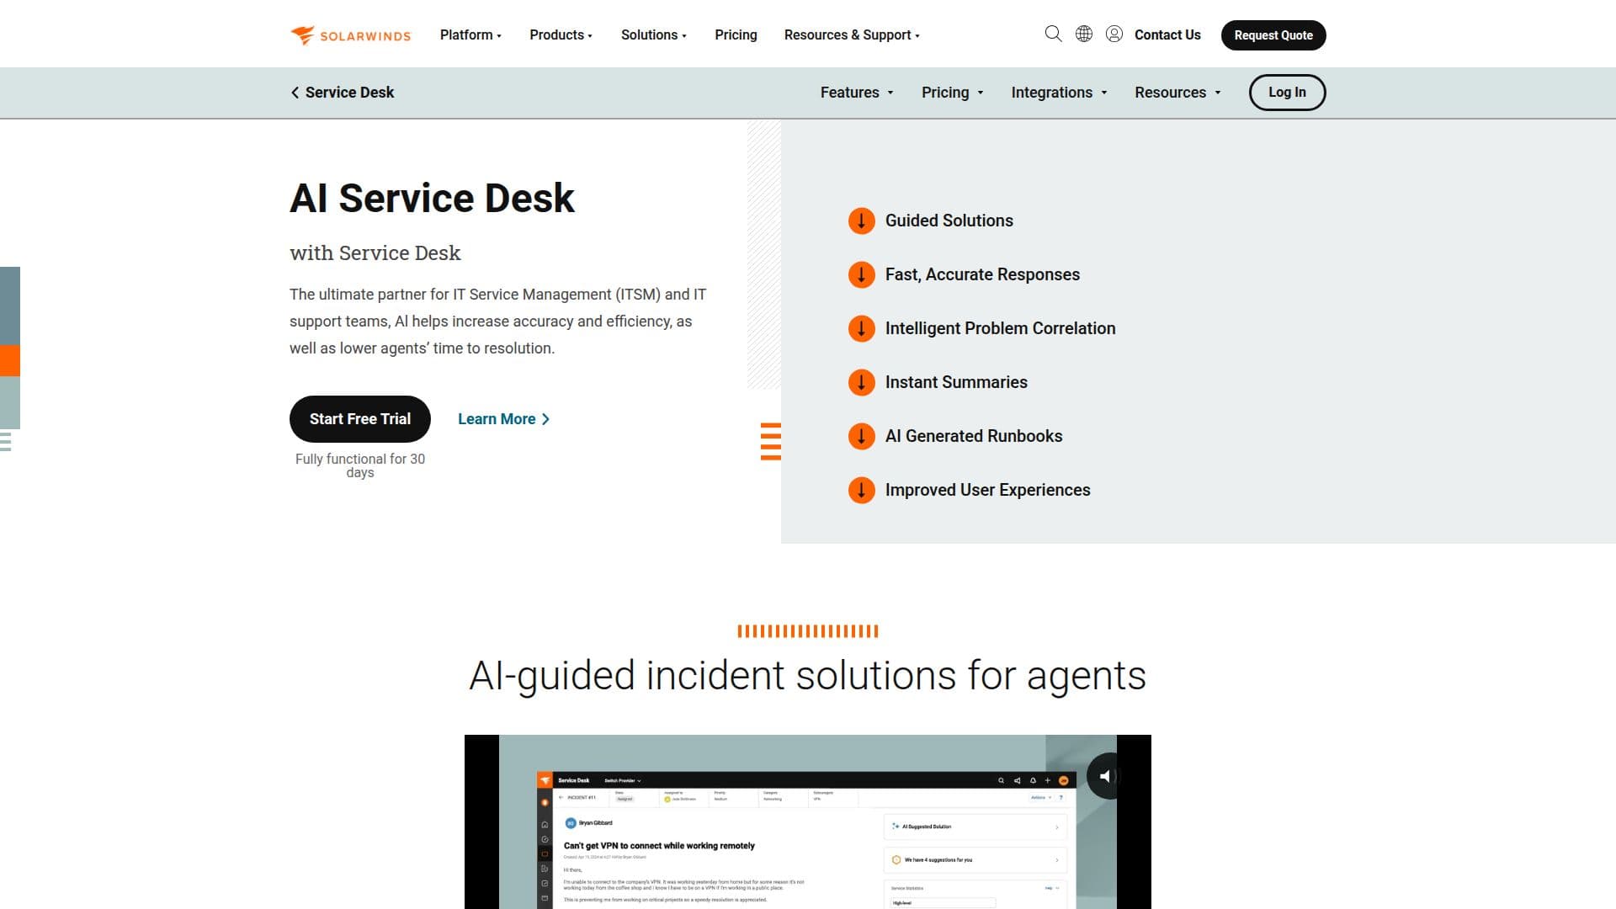Screen dimensions: 1616x909
Task: Click the SolarWinds logo
Action: [350, 35]
